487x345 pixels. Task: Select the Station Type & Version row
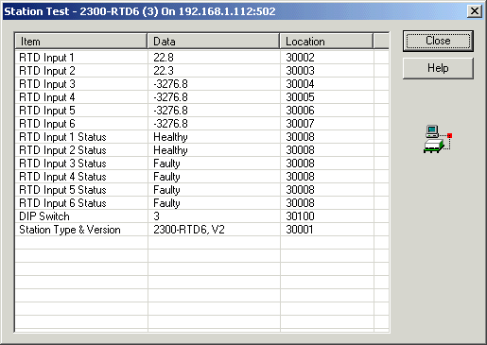coord(201,230)
